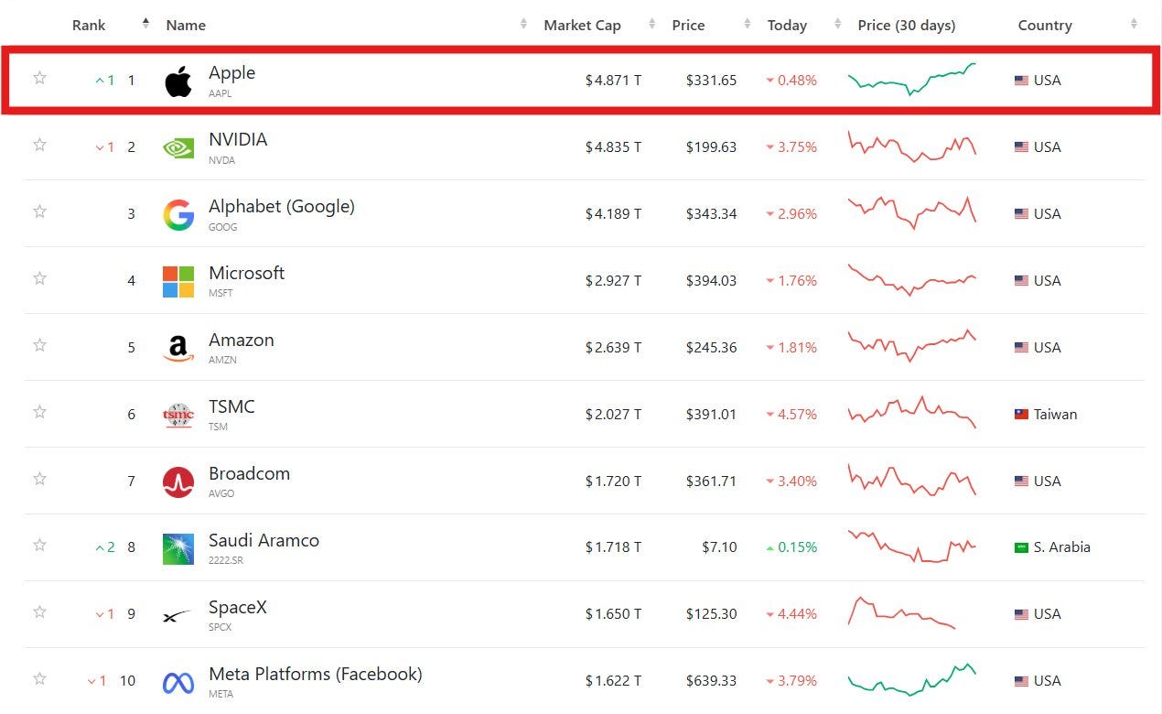
Task: Favorite Alphabet with its star
Action: (39, 211)
